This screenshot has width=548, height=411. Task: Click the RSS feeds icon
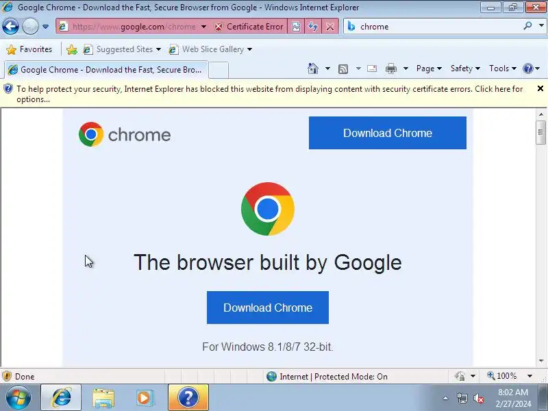(343, 69)
